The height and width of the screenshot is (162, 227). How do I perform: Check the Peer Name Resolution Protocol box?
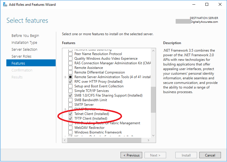(x=70, y=54)
